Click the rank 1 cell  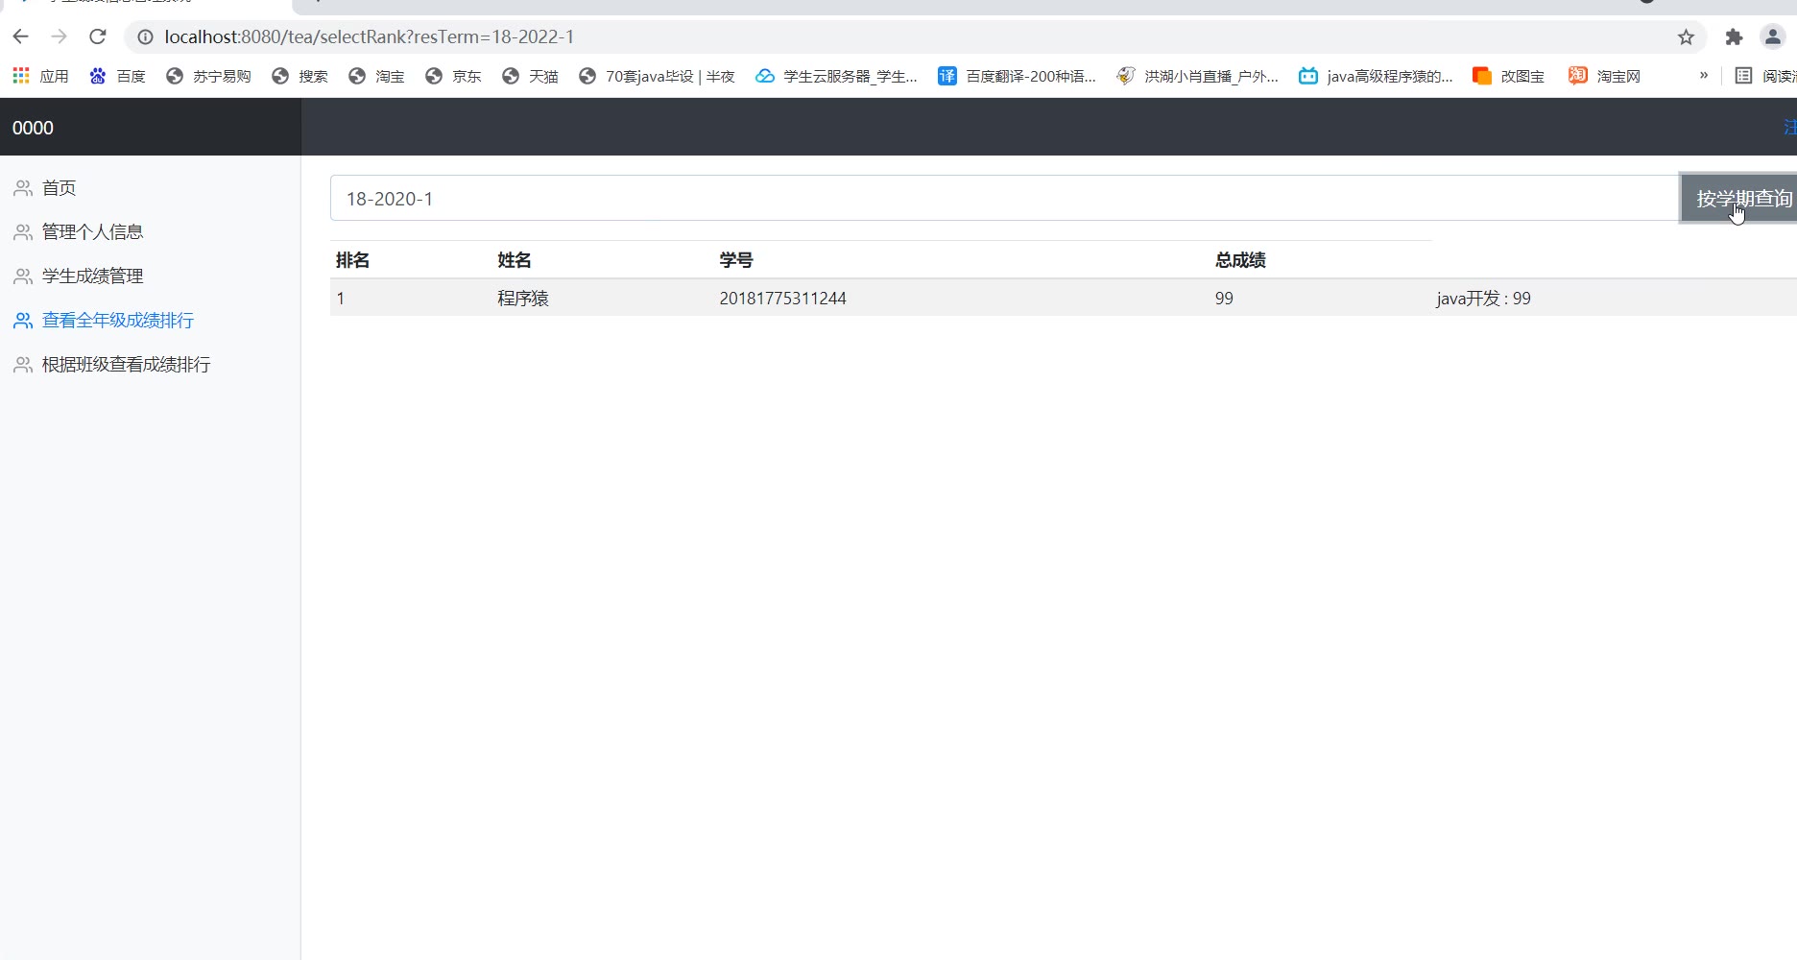341,299
